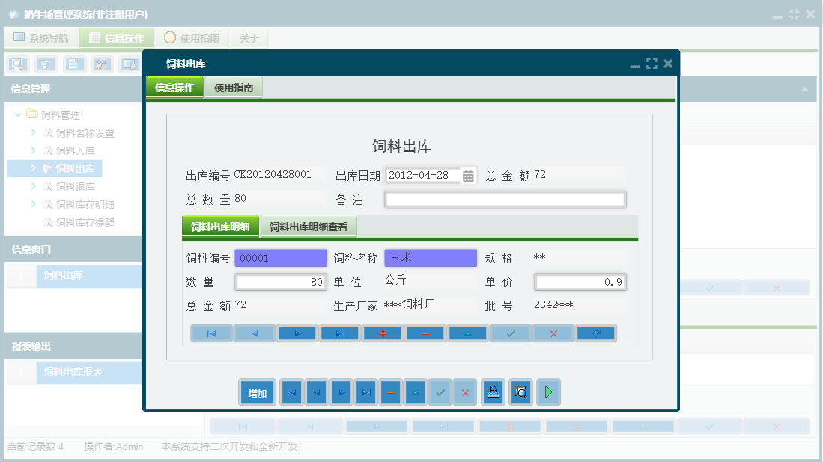The image size is (823, 462).
Task: Select 饲料库存提醒 in the tree
Action: [85, 223]
